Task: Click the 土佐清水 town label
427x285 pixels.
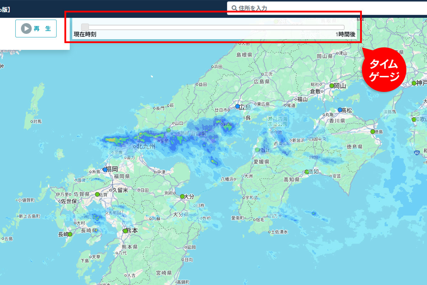Action: (279, 232)
